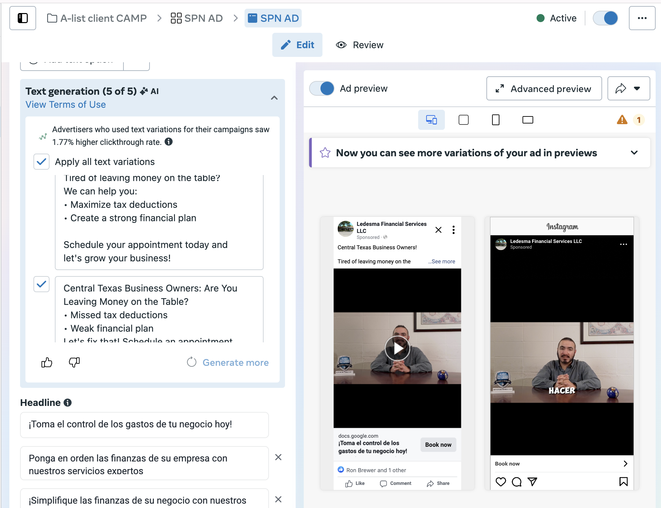The height and width of the screenshot is (508, 661).
Task: Expand the more variations in previews banner
Action: (634, 153)
